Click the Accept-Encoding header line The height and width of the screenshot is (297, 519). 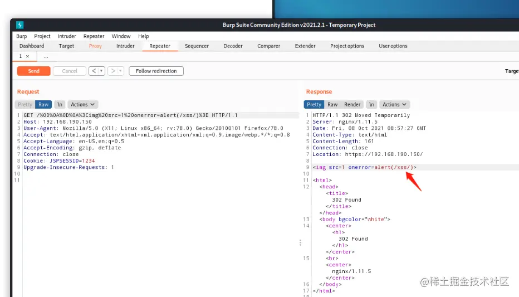coord(72,148)
